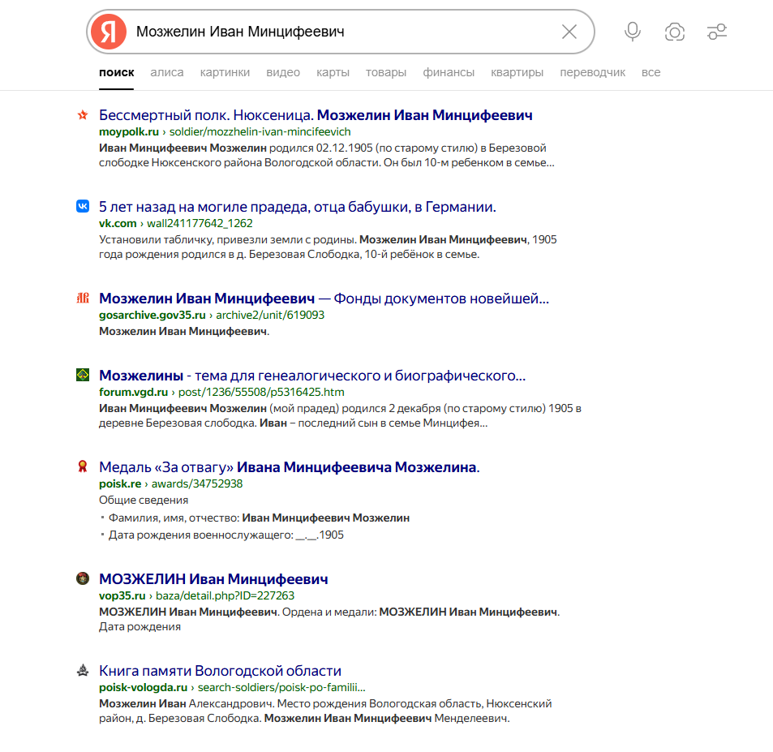Select the поиск tab
Image resolution: width=773 pixels, height=752 pixels.
pyautogui.click(x=116, y=72)
